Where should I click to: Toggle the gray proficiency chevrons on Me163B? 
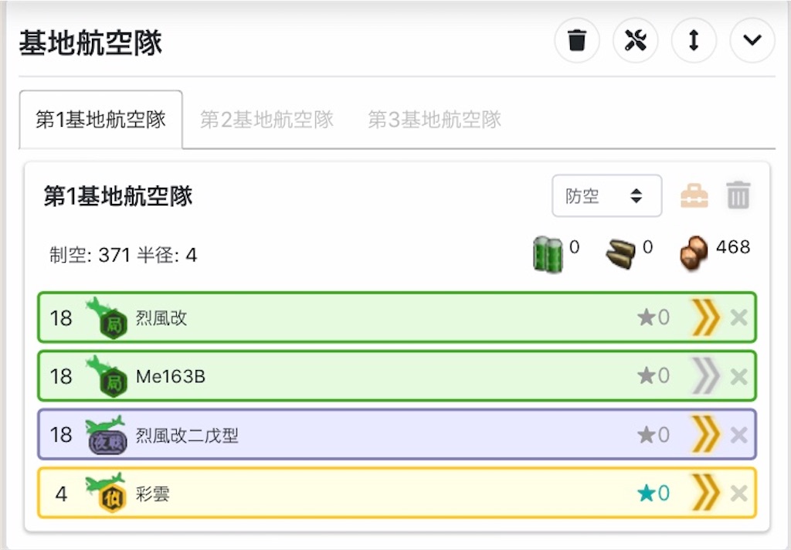pos(705,376)
